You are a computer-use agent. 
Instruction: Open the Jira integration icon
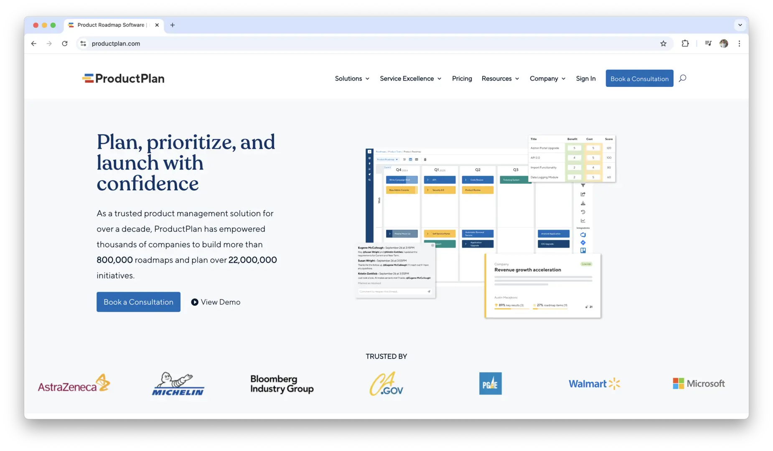pos(583,242)
